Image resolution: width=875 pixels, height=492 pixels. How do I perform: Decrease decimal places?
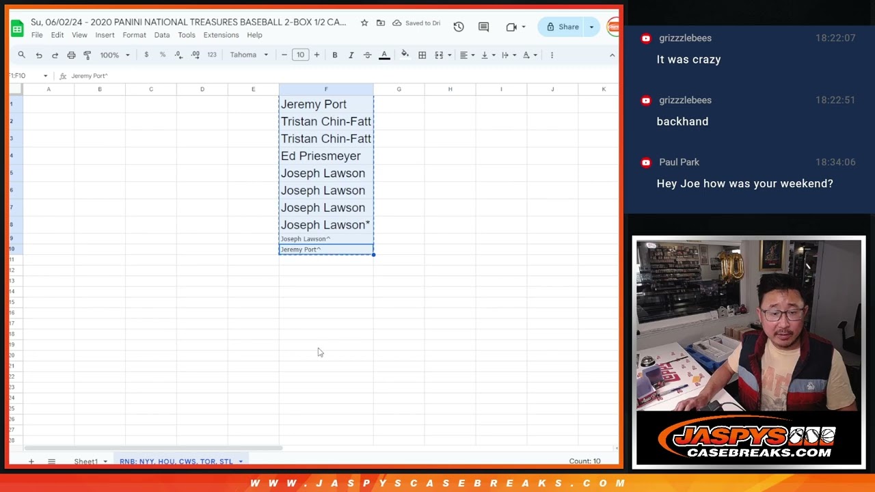click(178, 55)
